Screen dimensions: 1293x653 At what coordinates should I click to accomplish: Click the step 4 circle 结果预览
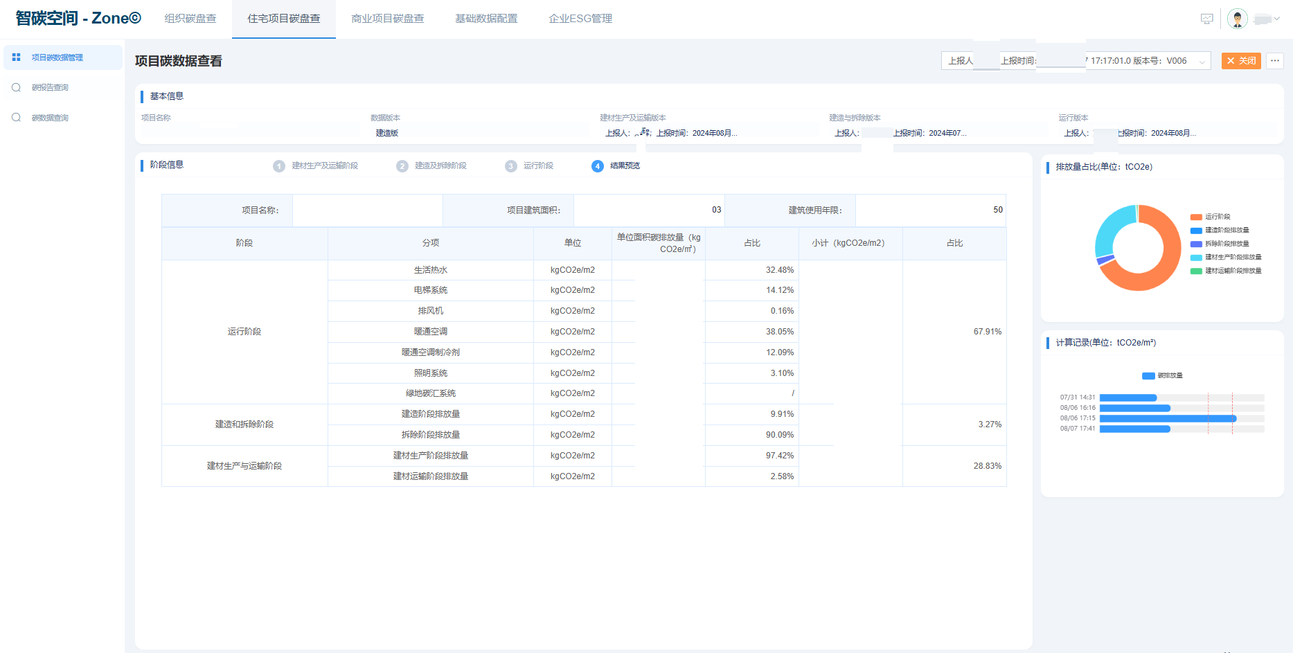pos(598,166)
